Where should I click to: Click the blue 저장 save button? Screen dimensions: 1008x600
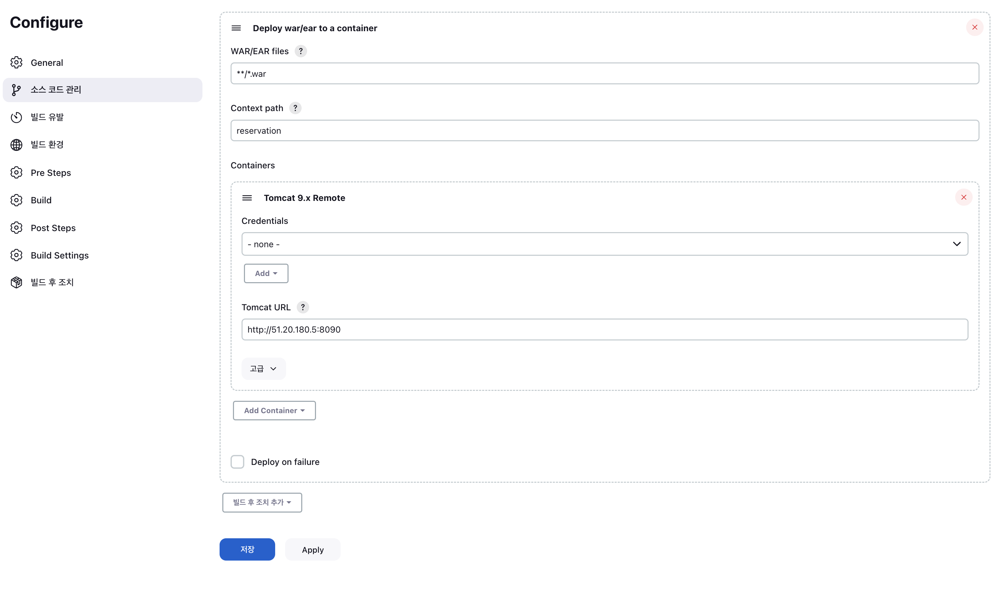(247, 550)
